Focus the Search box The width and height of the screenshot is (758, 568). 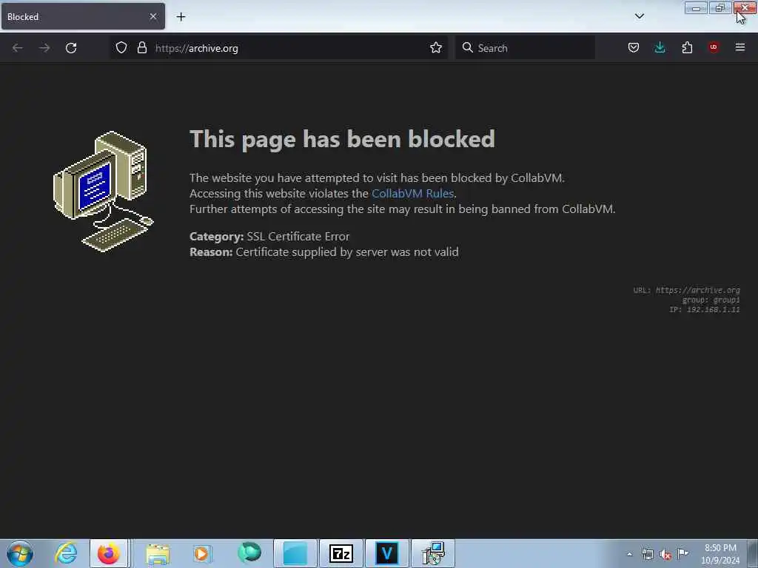(525, 48)
